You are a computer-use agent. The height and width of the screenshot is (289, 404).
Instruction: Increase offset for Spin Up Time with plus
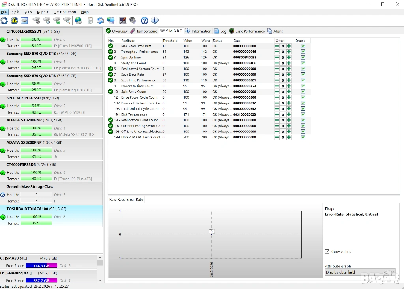(289, 58)
